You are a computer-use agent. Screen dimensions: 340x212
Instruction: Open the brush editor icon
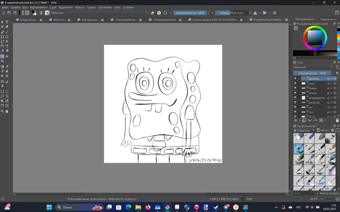(41, 13)
